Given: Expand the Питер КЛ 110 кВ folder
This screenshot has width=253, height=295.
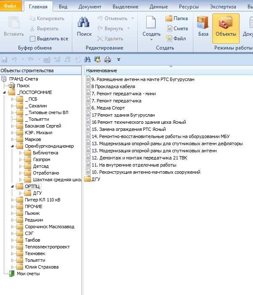Looking at the screenshot, I should tap(12, 200).
